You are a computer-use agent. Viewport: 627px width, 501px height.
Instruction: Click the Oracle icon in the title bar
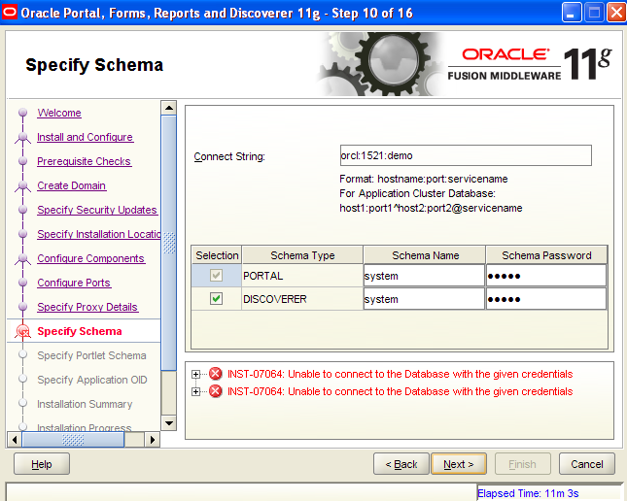pyautogui.click(x=10, y=13)
